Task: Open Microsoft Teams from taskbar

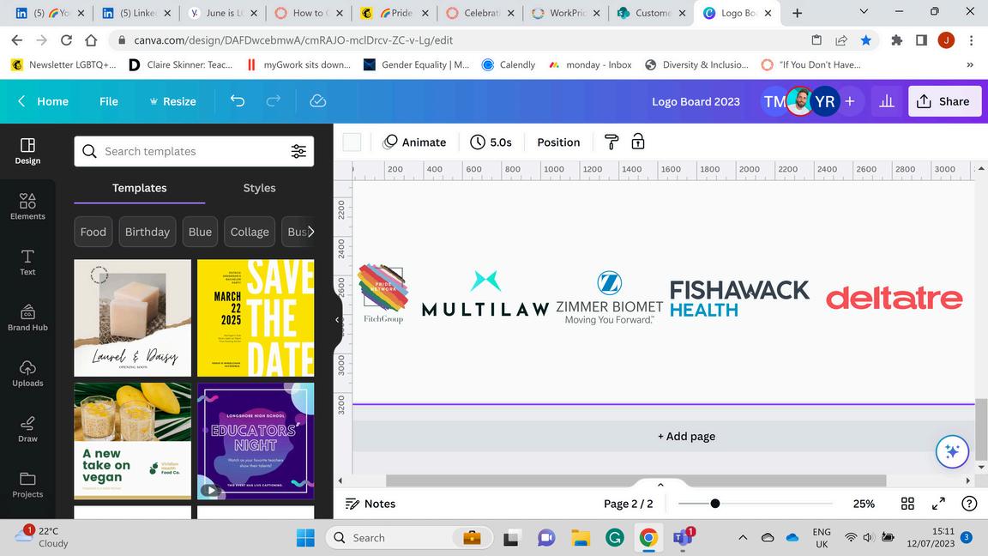Action: coord(683,538)
